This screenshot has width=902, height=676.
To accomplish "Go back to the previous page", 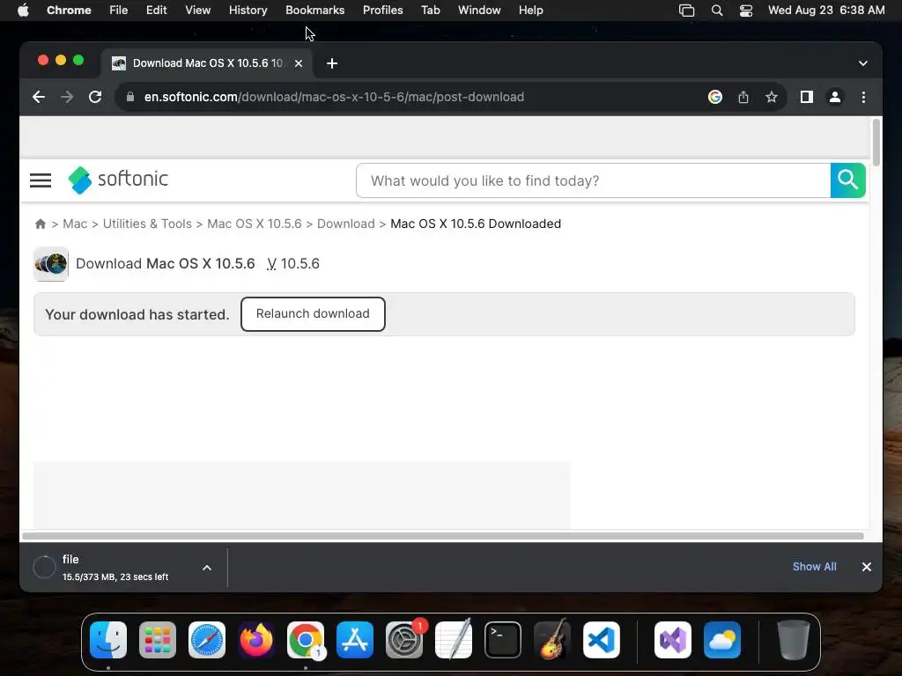I will (39, 97).
